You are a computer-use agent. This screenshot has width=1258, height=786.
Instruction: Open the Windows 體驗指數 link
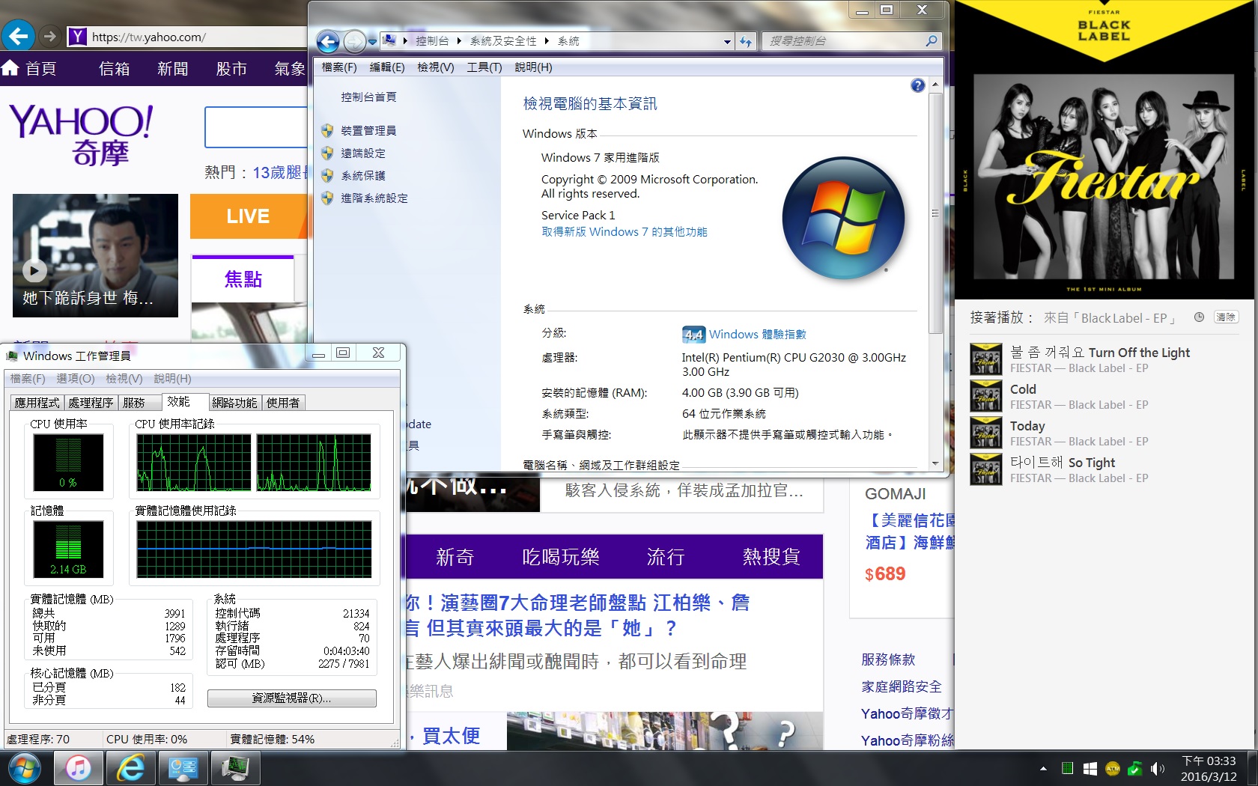tap(757, 335)
